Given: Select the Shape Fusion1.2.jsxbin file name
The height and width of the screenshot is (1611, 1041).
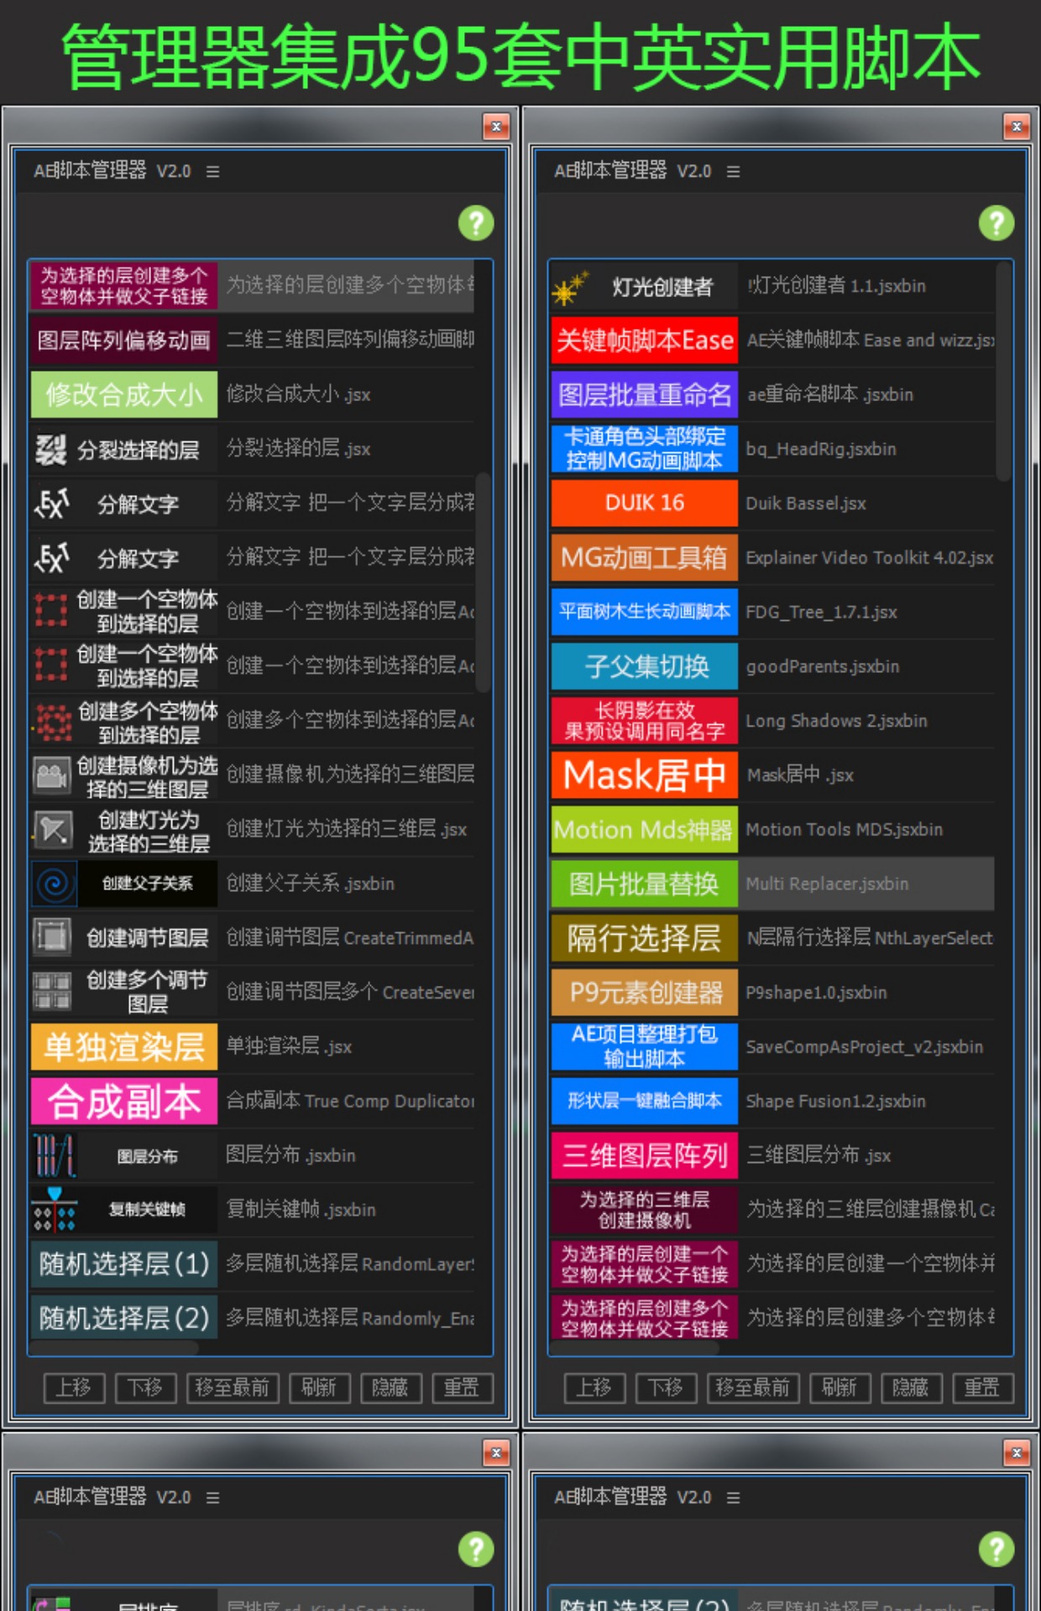Looking at the screenshot, I should point(835,1102).
